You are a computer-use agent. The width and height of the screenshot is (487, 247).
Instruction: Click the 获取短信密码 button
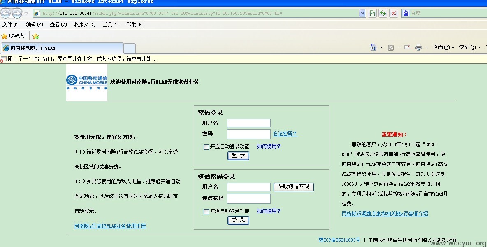(x=294, y=187)
